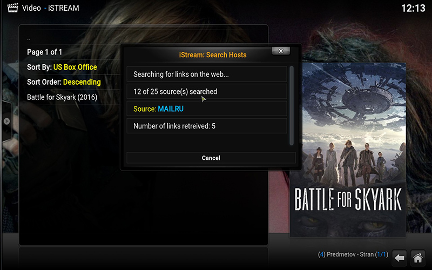
Task: Click the 12:13 clock
Action: 413,8
